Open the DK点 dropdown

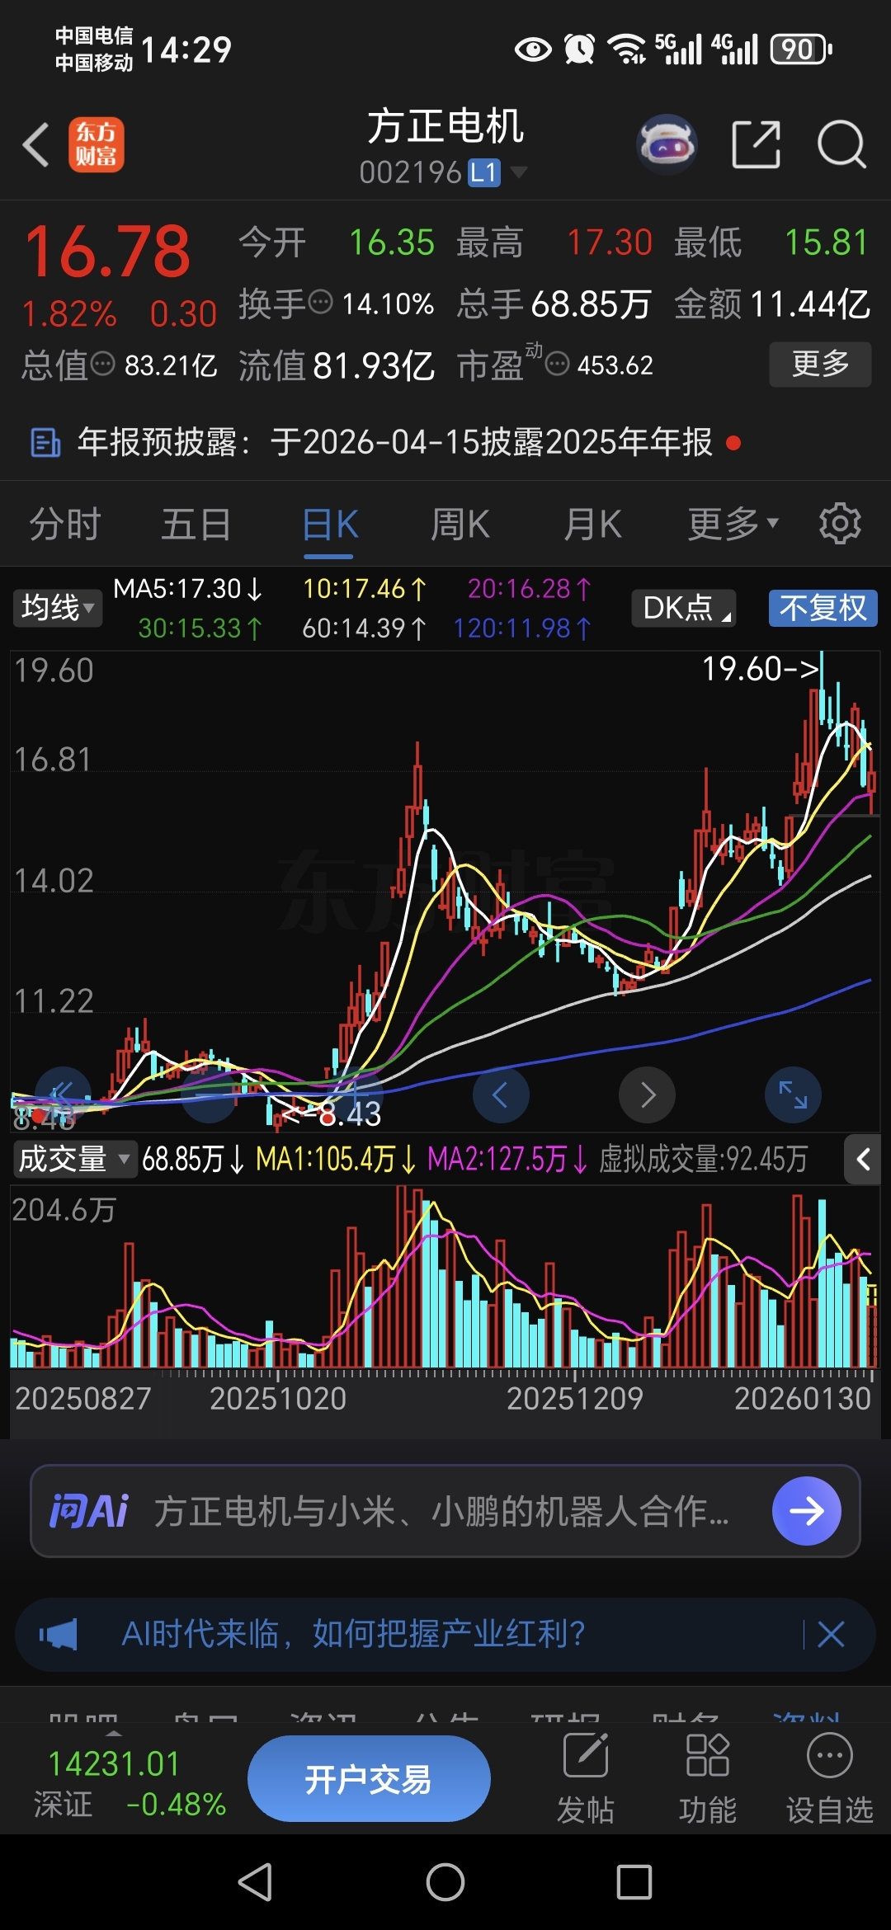[x=684, y=609]
